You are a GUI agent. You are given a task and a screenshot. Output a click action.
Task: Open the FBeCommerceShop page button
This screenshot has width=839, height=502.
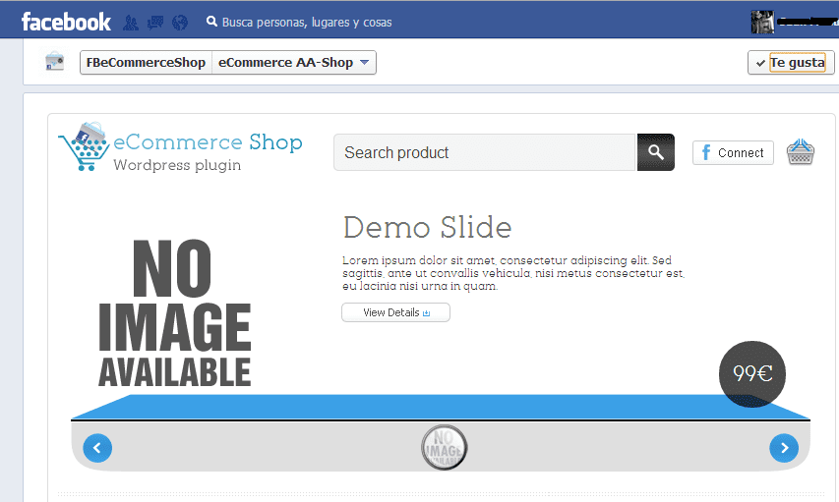tap(147, 63)
